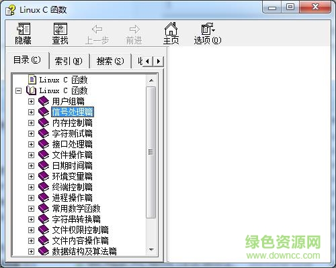Click the purple book icon beside 字符串转换篇

click(x=44, y=219)
